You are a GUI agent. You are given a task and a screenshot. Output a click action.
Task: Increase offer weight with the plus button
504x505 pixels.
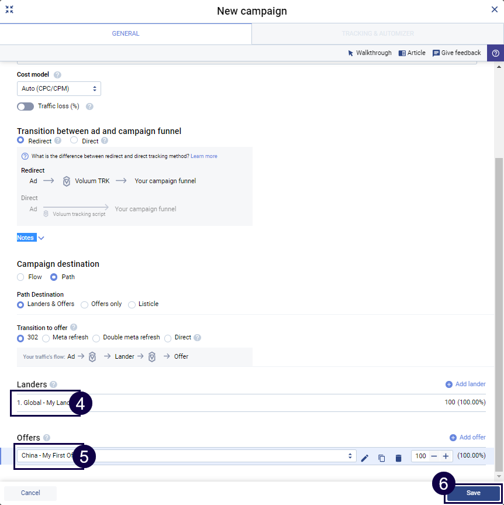(x=446, y=456)
